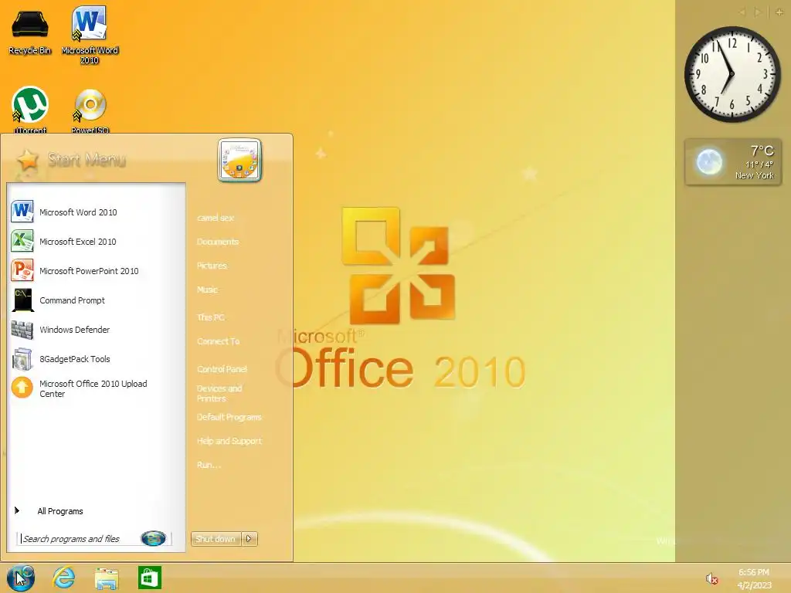Viewport: 791px width, 593px height.
Task: Click the gadget sidebar add plus button
Action: pyautogui.click(x=779, y=12)
